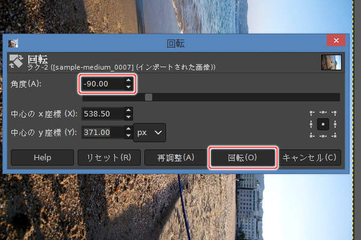Open the px unit dropdown
Screen dimensions: 361x240
point(149,133)
